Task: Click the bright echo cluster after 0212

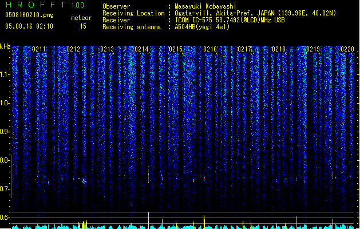Action: (x=84, y=180)
